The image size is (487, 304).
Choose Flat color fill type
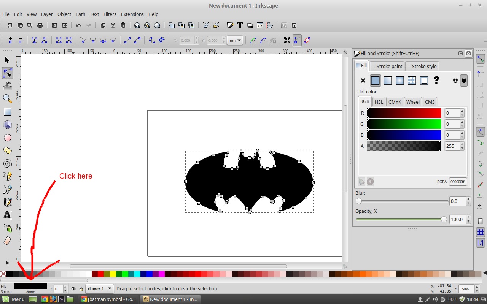pyautogui.click(x=375, y=81)
